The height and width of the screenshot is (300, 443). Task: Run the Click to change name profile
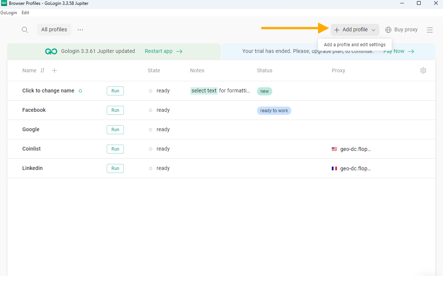115,91
